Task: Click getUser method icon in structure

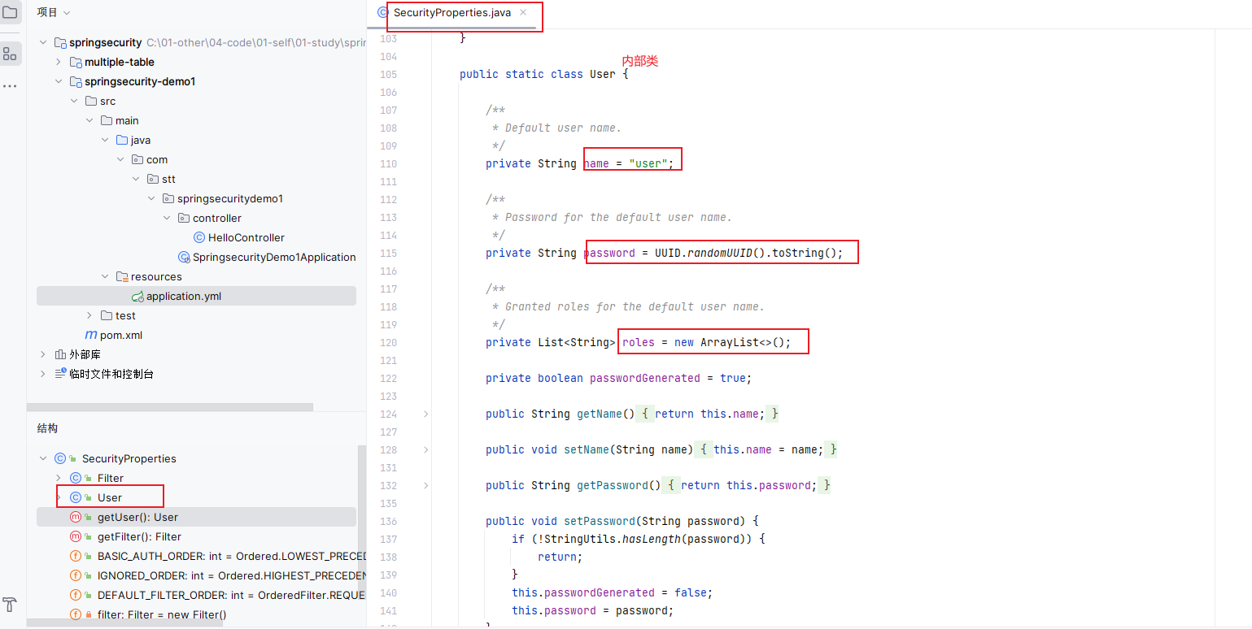Action: pyautogui.click(x=76, y=517)
